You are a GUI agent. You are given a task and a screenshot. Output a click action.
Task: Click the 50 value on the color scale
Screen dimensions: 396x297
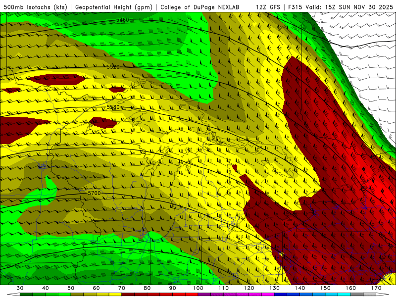pos(71,288)
